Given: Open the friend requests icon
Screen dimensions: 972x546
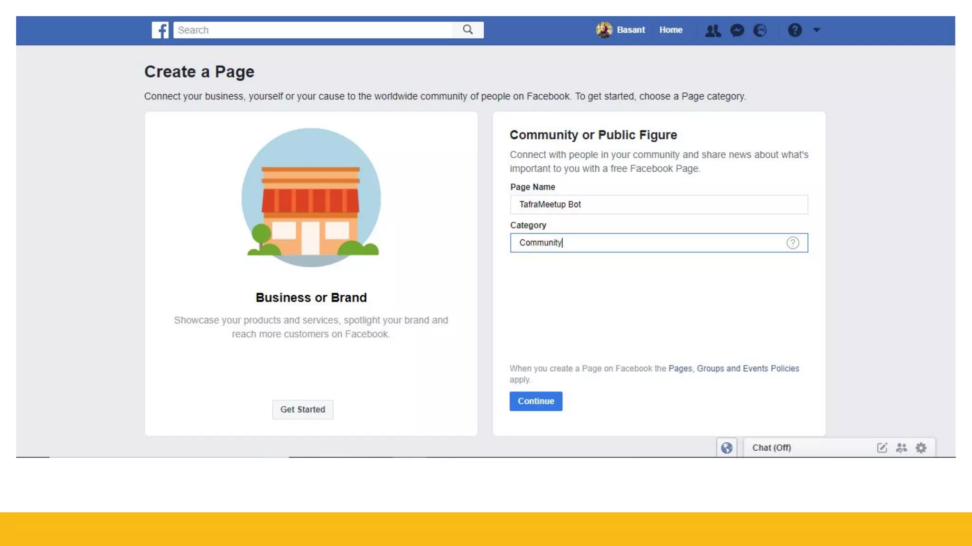Looking at the screenshot, I should click(x=712, y=30).
